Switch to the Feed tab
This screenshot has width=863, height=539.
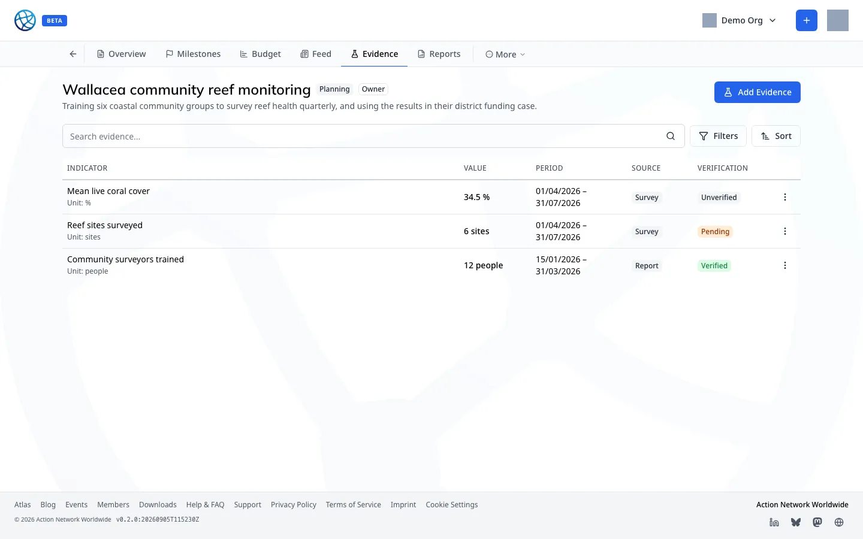click(316, 54)
